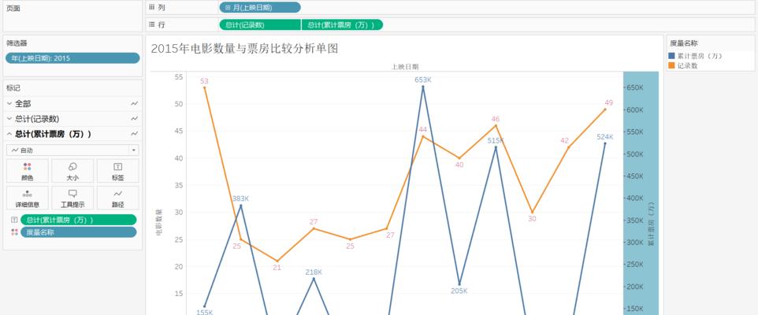Click the 上映日期 column header
Viewport: 758px width, 315px height.
pyautogui.click(x=405, y=67)
